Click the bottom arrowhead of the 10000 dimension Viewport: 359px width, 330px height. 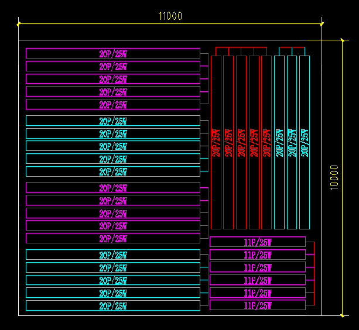tap(341, 314)
